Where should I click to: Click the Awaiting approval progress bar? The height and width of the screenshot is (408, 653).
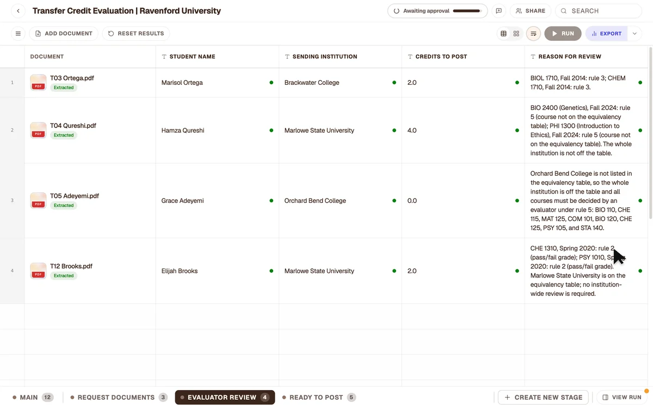click(x=467, y=11)
